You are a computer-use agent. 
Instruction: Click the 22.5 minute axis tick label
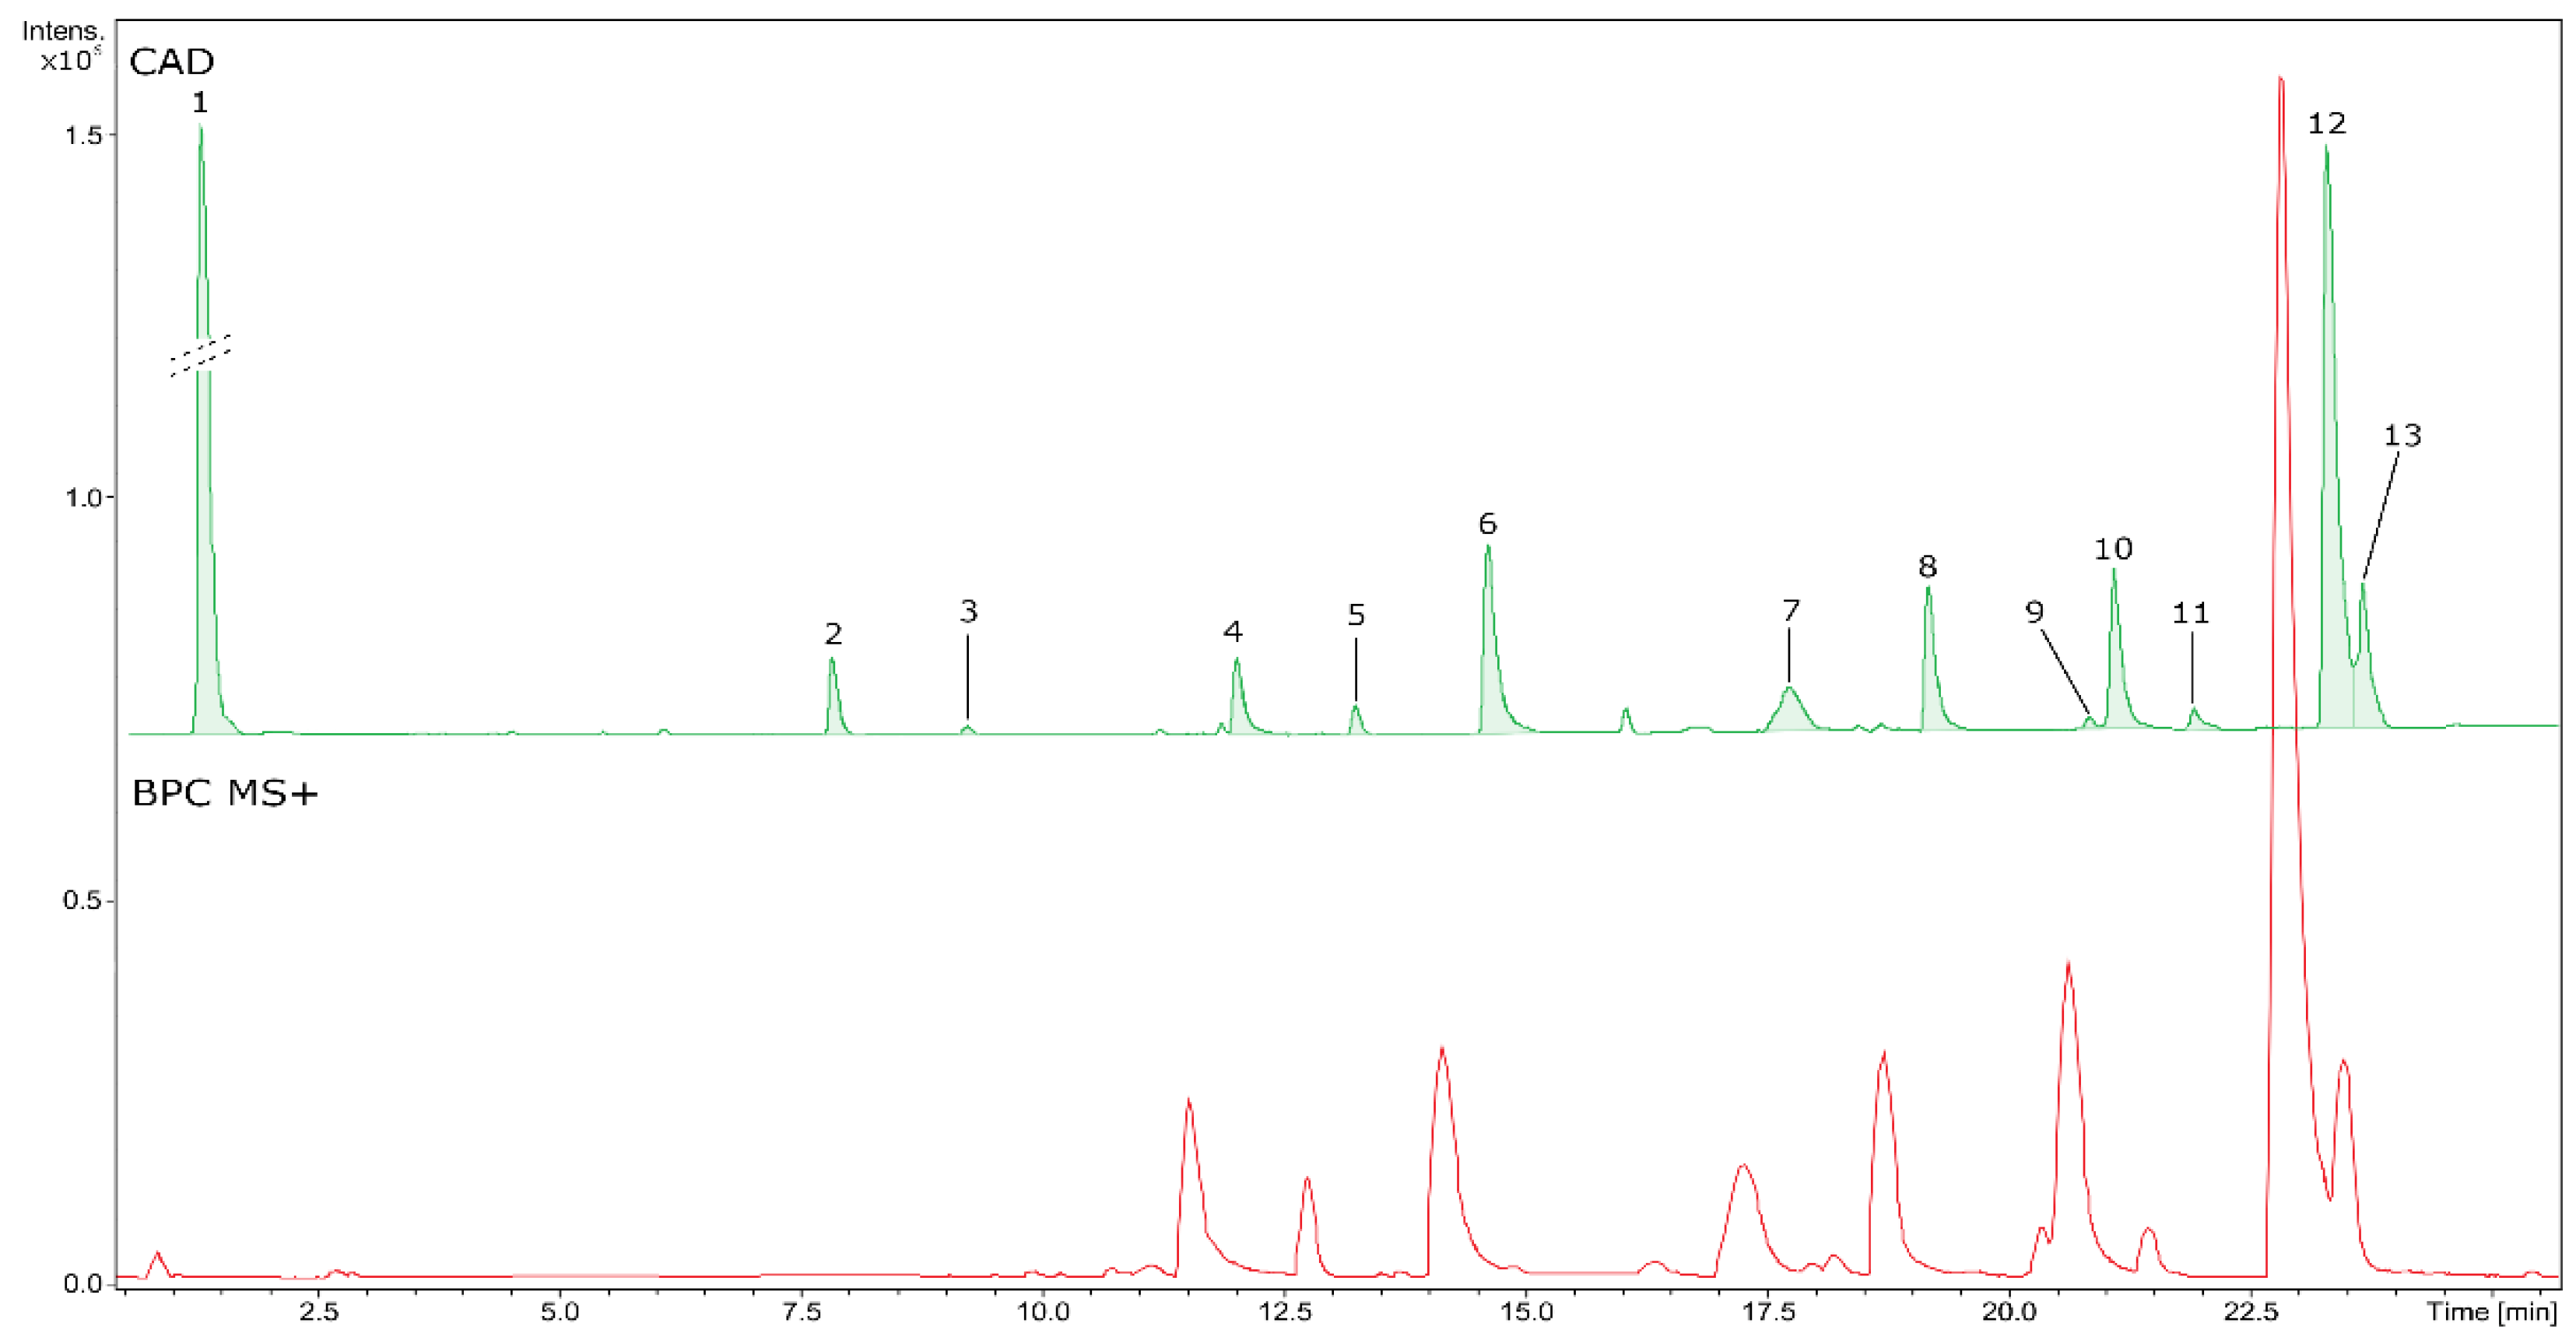(x=2251, y=1312)
